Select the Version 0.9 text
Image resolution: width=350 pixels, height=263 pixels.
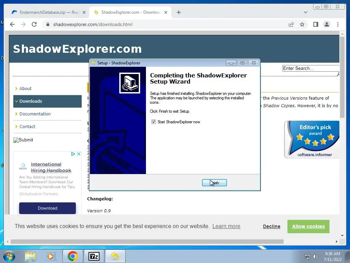(x=99, y=211)
